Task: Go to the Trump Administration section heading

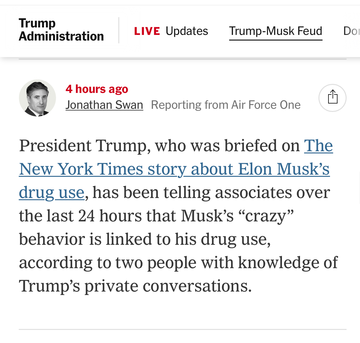Action: click(x=61, y=30)
